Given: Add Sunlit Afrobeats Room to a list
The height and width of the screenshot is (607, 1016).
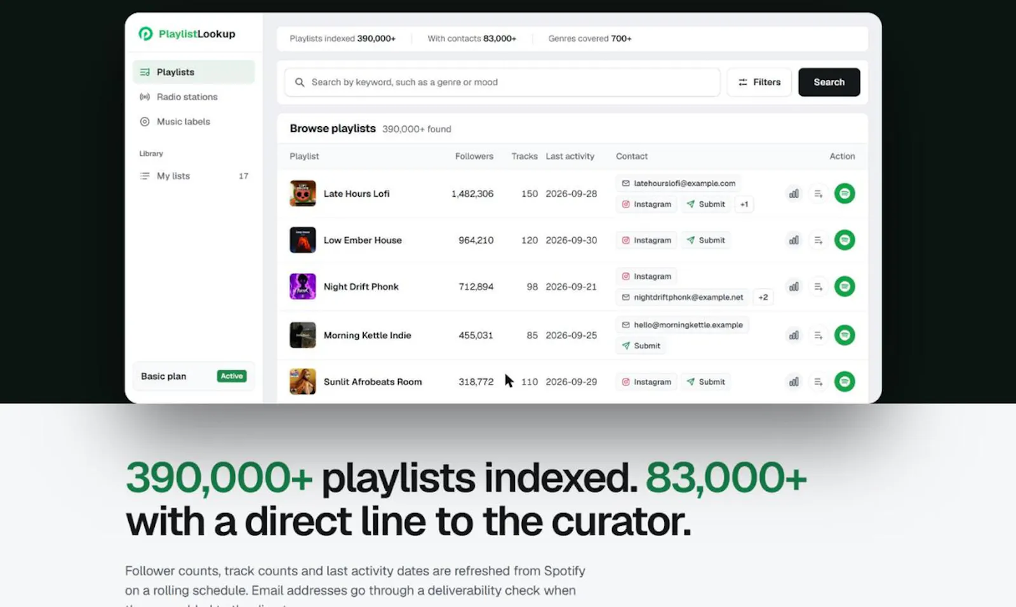Looking at the screenshot, I should point(819,382).
